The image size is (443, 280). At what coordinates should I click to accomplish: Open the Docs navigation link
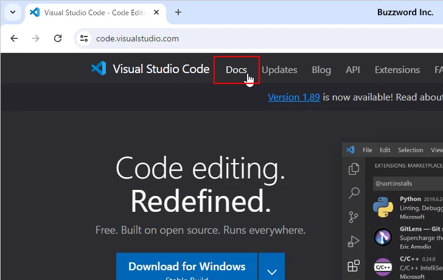pyautogui.click(x=237, y=70)
